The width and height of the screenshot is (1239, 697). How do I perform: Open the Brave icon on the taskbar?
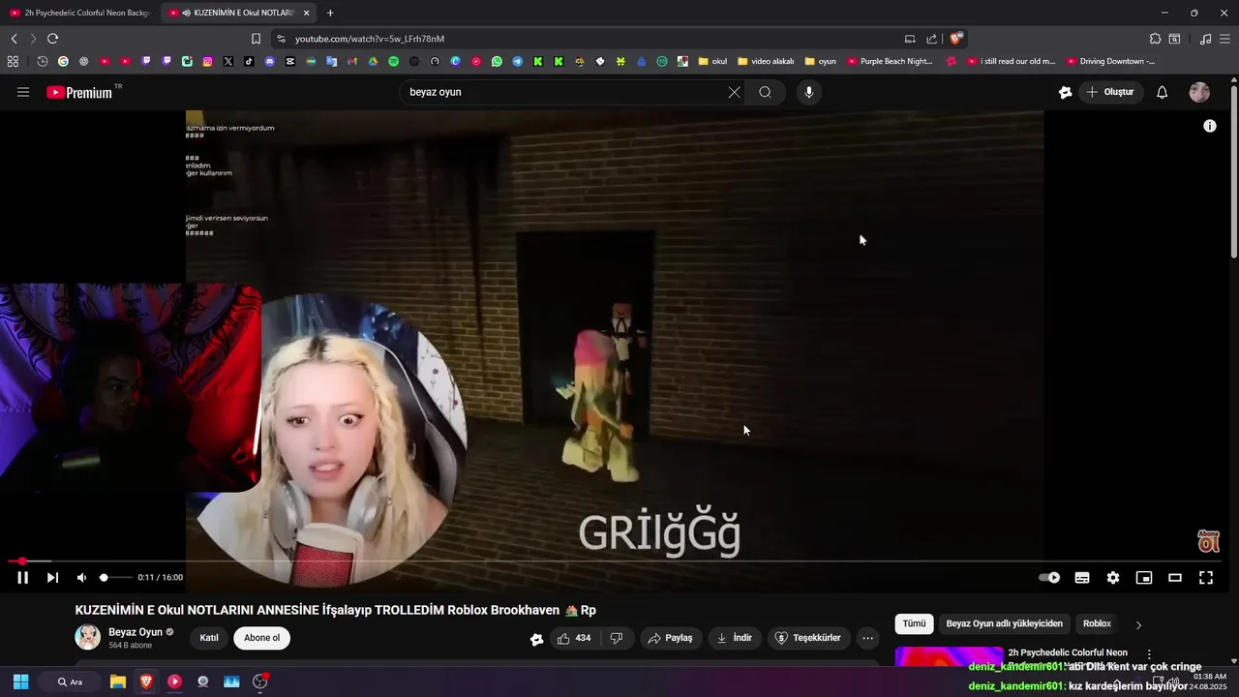(x=146, y=682)
